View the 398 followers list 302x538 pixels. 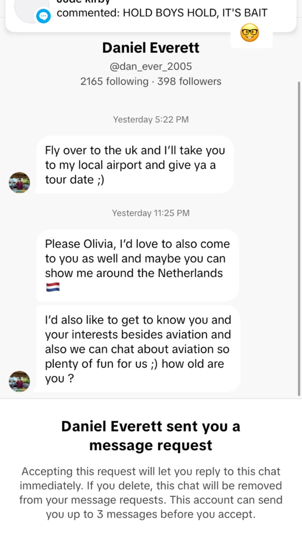189,81
